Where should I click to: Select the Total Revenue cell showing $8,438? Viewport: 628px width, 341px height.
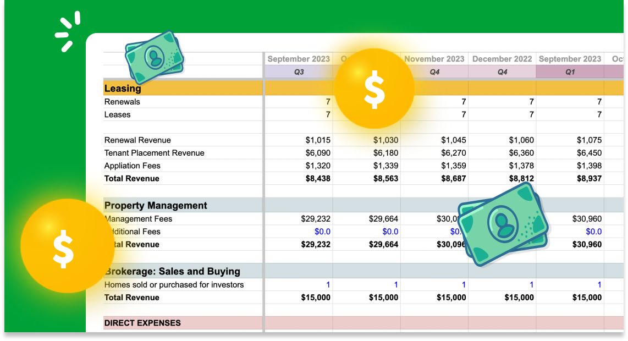pos(318,178)
